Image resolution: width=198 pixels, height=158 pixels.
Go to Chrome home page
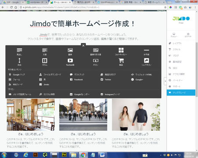pyautogui.click(x=16, y=7)
